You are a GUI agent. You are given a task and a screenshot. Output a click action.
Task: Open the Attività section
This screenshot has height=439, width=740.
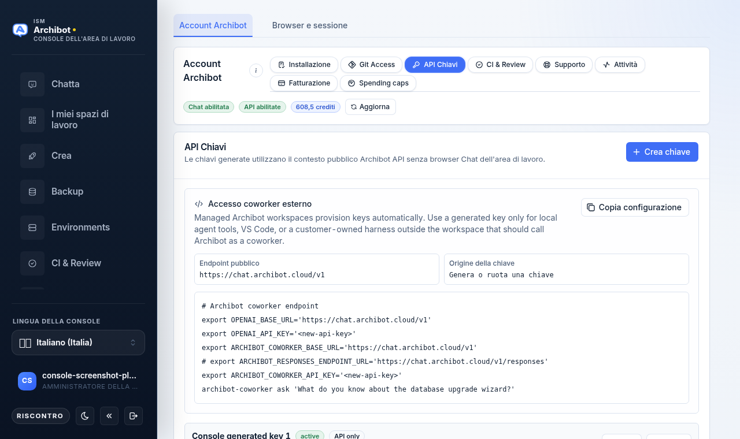pyautogui.click(x=620, y=65)
